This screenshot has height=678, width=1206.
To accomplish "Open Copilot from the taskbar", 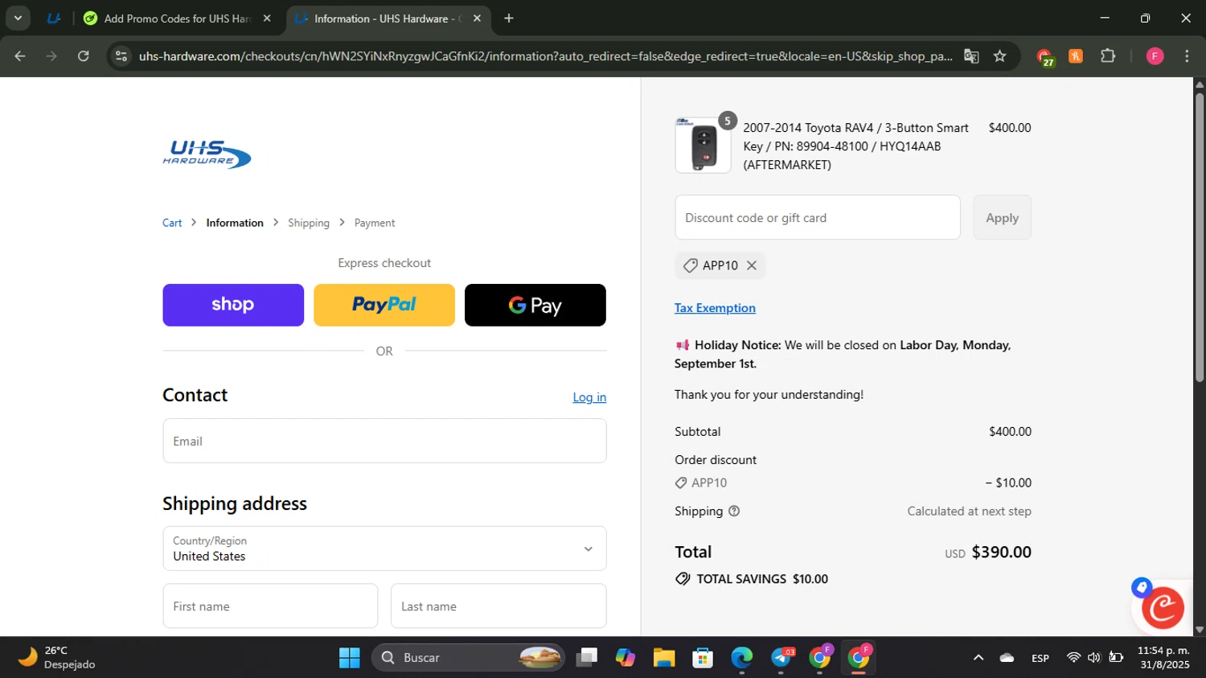I will coord(626,658).
